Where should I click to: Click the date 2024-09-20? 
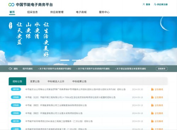pos(137,89)
